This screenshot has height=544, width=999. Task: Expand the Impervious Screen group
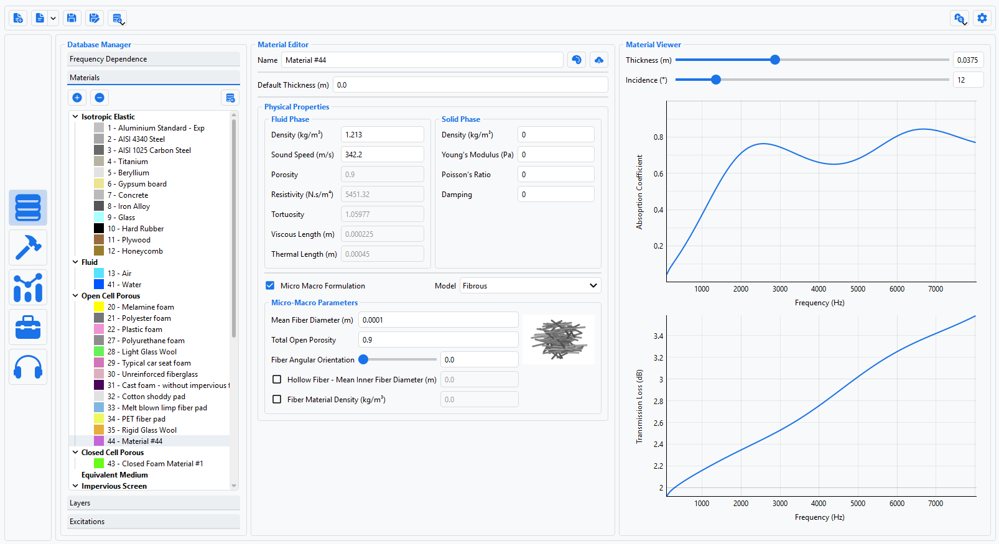pyautogui.click(x=75, y=486)
